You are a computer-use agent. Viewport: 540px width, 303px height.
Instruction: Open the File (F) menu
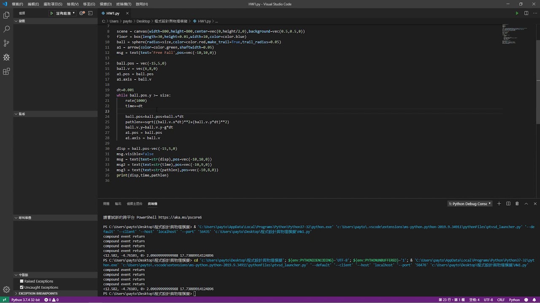click(17, 4)
